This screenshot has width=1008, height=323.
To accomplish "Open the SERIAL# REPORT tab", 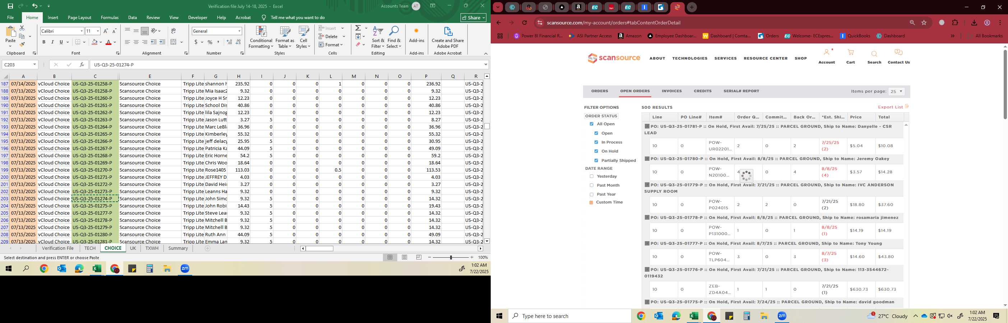I will (741, 91).
